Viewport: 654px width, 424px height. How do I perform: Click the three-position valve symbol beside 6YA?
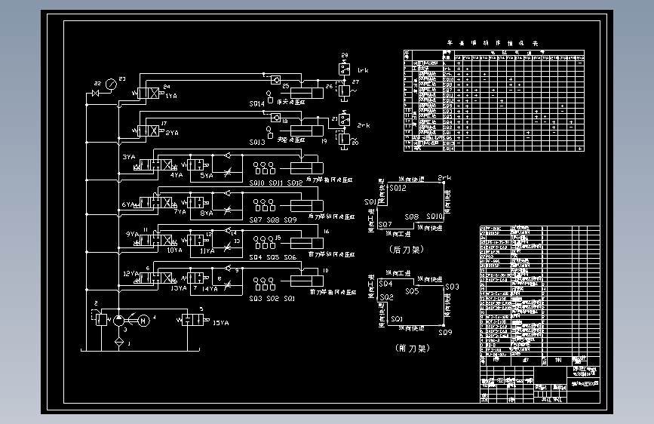pyautogui.click(x=155, y=203)
